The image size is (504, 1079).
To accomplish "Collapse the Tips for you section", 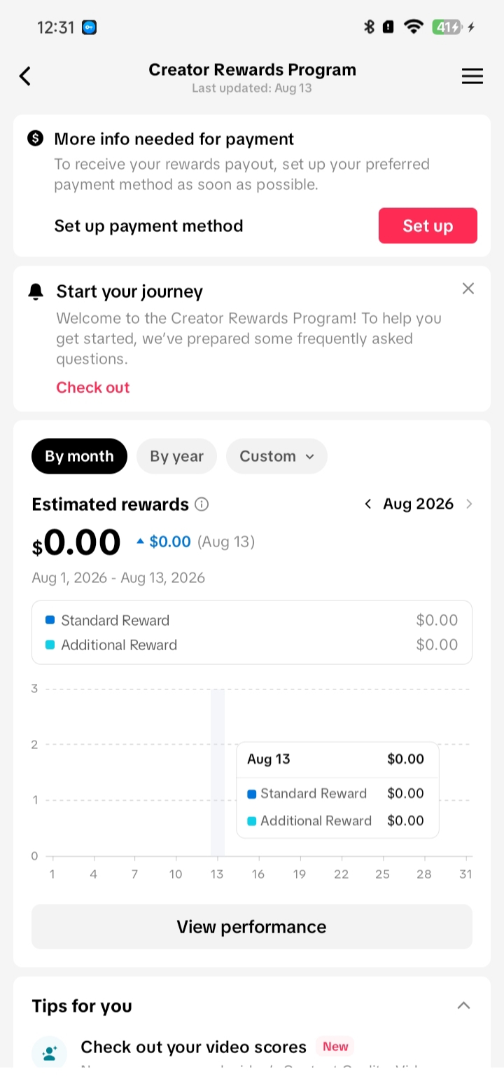I will click(463, 1005).
